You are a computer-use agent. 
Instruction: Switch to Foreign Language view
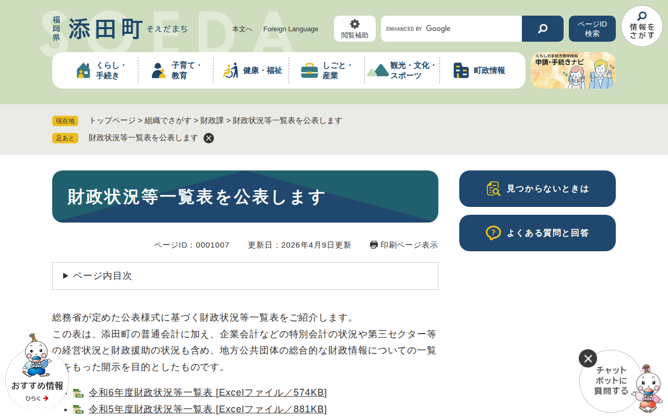point(291,29)
